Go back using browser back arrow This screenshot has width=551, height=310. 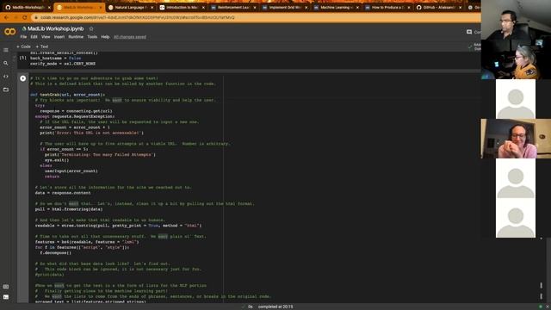click(6, 17)
